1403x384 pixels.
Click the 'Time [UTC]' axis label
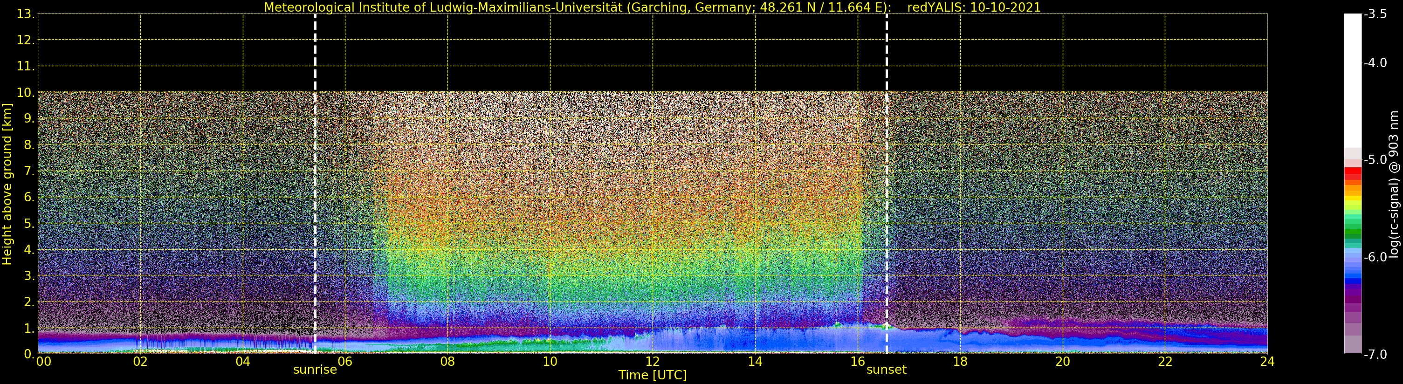tap(652, 375)
